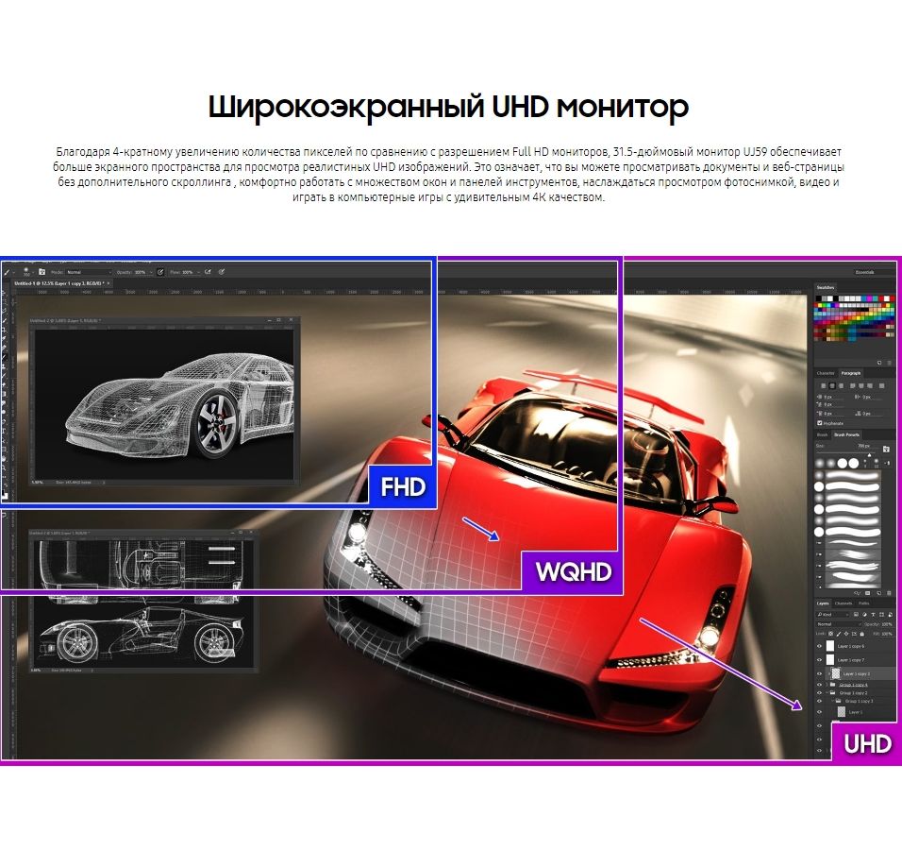The width and height of the screenshot is (902, 850).
Task: Select Justify last left in Paragraph panel
Action: pyautogui.click(x=853, y=386)
